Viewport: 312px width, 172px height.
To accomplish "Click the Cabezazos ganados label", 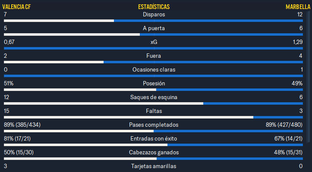I will click(154, 152).
